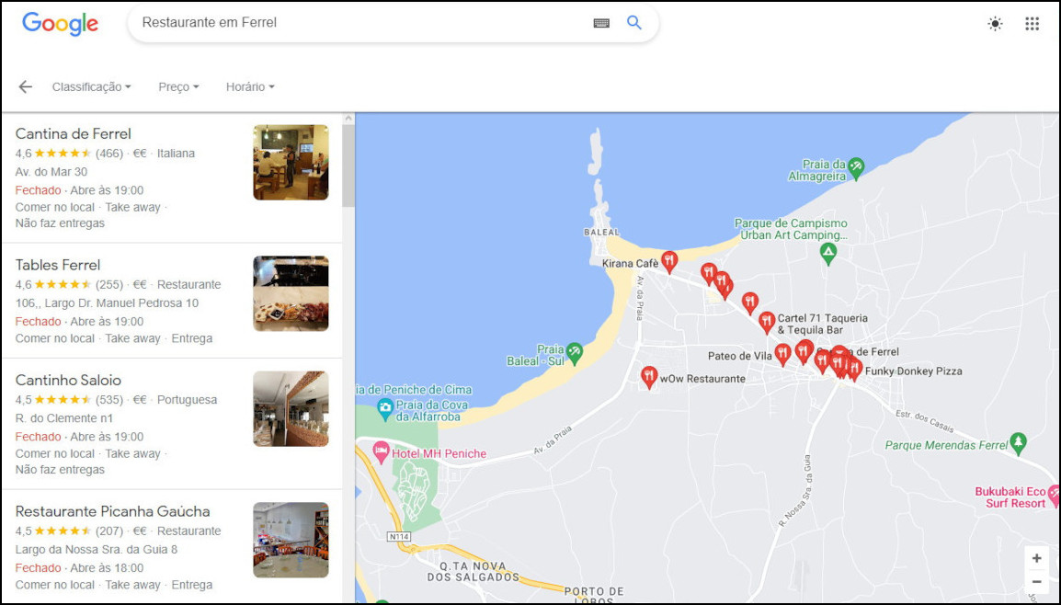Click the Funky Donkey Pizza map label
Image resolution: width=1061 pixels, height=605 pixels.
pyautogui.click(x=914, y=371)
